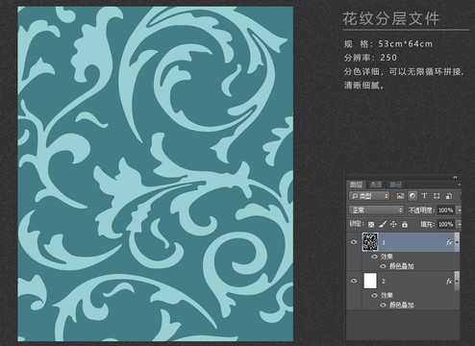475x346 pixels.
Task: Select layer 2 white thumbnail
Action: pos(370,281)
